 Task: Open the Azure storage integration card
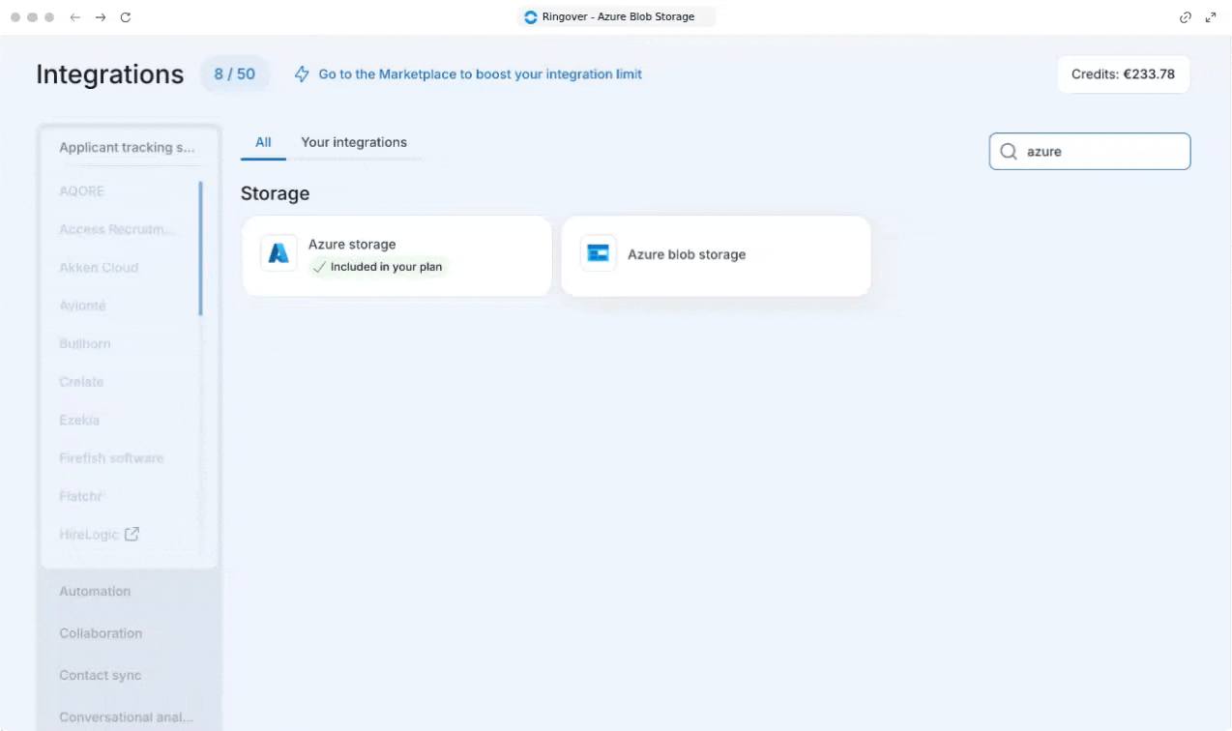[x=396, y=255]
